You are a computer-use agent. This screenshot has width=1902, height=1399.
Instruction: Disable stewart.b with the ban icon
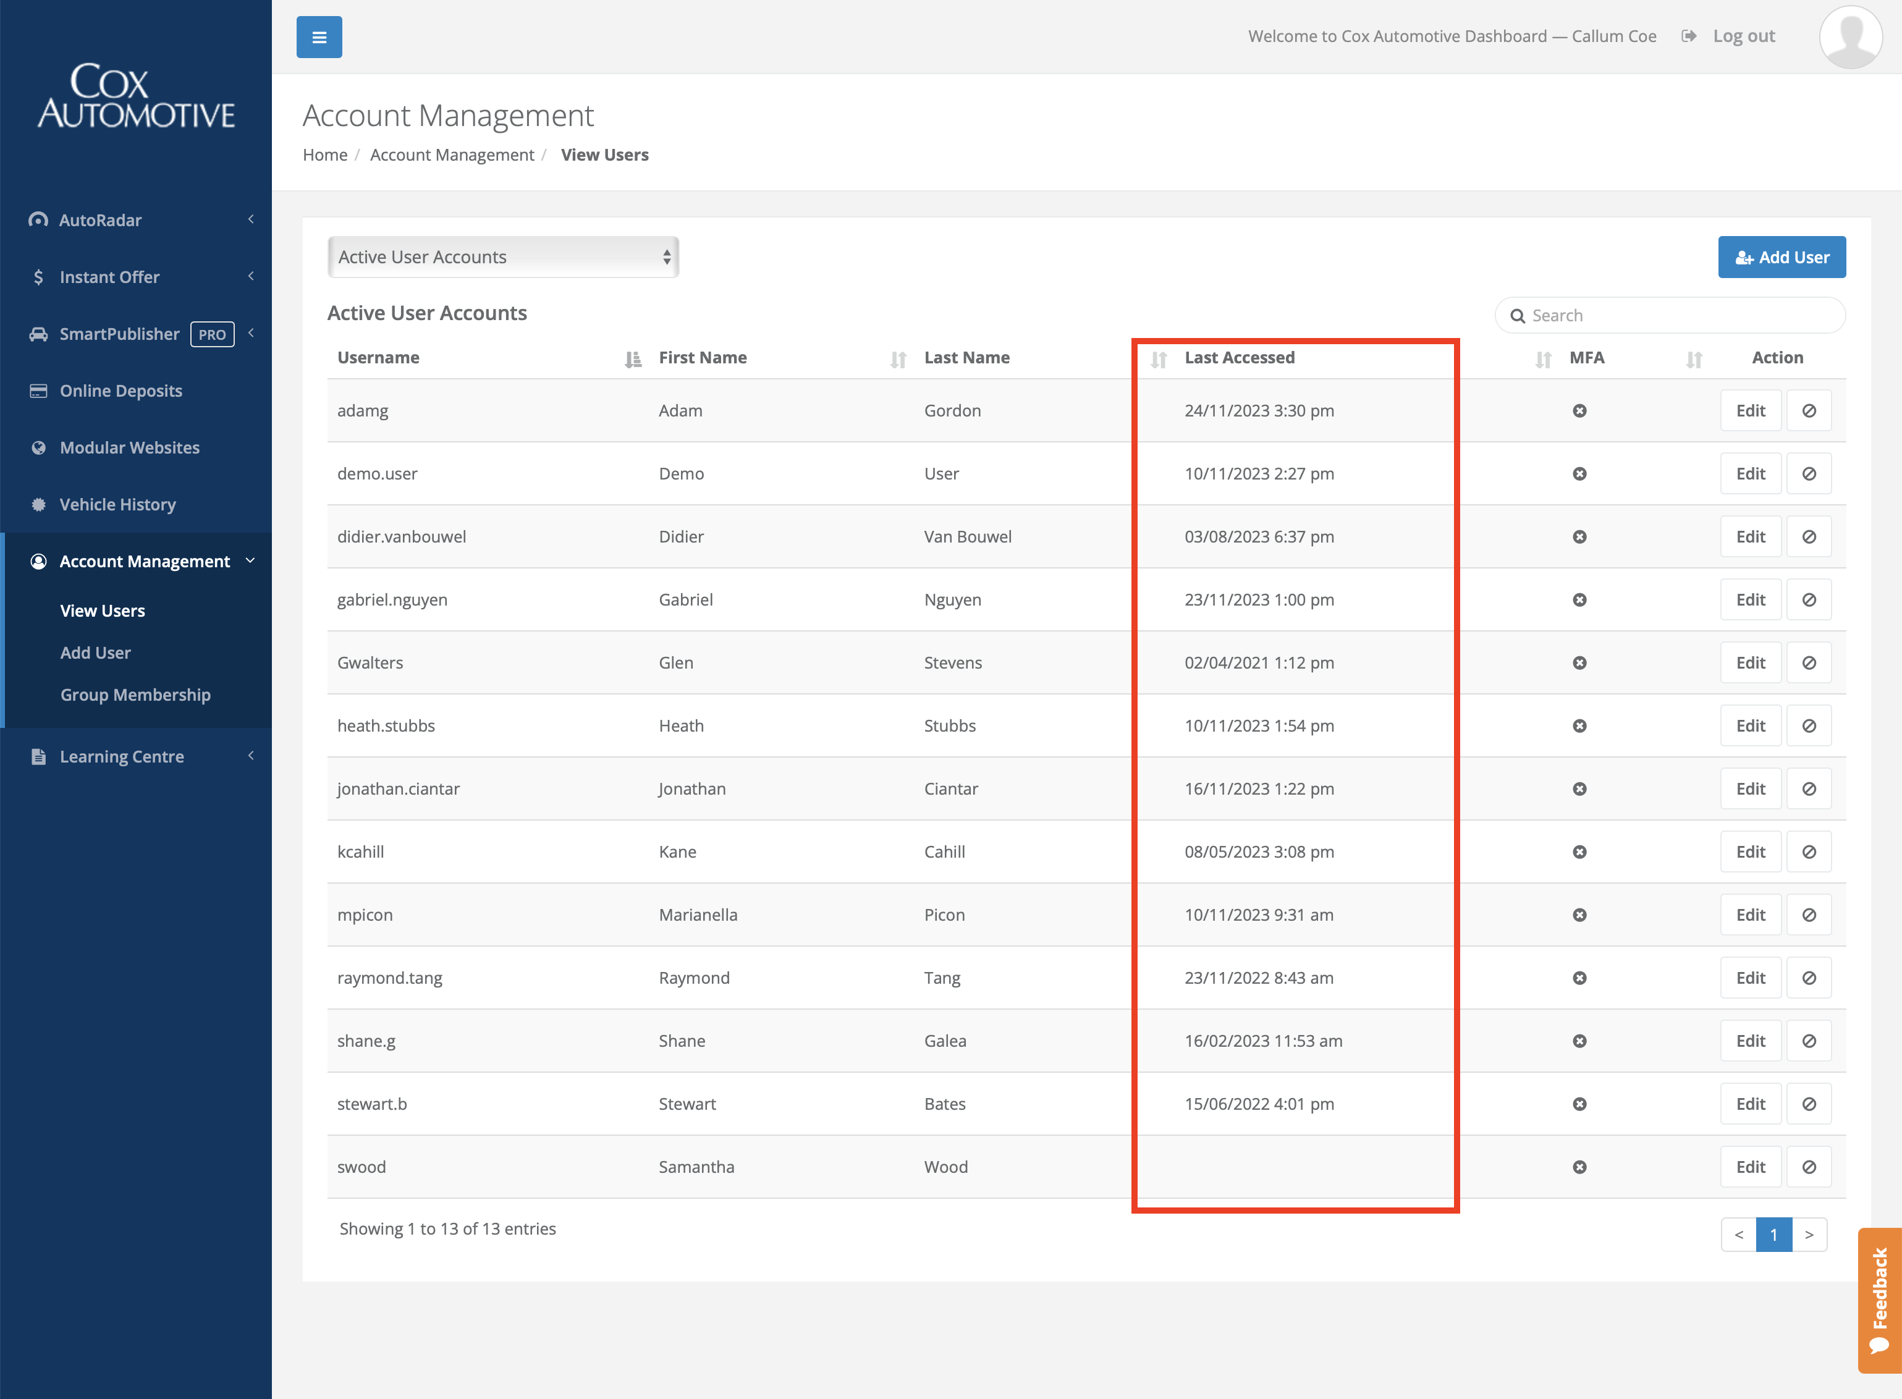(x=1809, y=1104)
